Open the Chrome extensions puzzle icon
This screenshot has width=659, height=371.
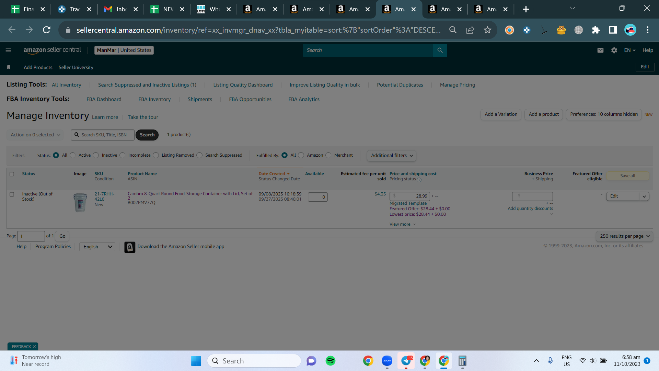pyautogui.click(x=596, y=30)
